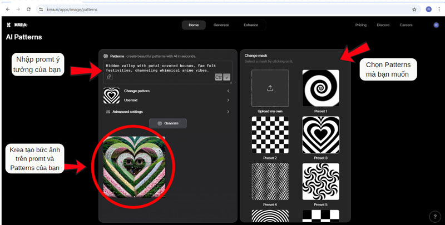Open the Pricing link
Image resolution: width=445 pixels, height=225 pixels.
360,25
